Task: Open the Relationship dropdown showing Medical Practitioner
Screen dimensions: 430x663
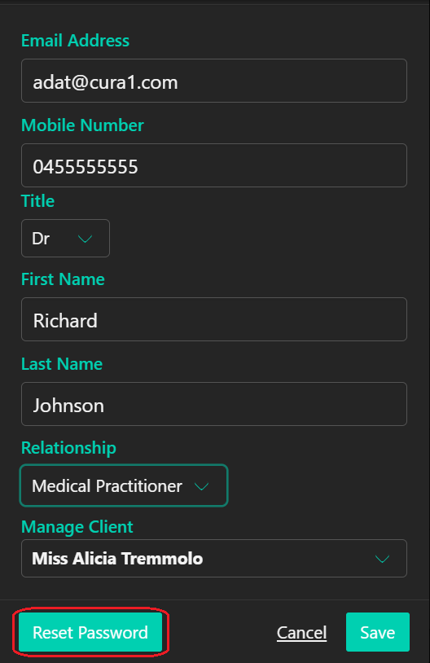Action: coord(124,485)
